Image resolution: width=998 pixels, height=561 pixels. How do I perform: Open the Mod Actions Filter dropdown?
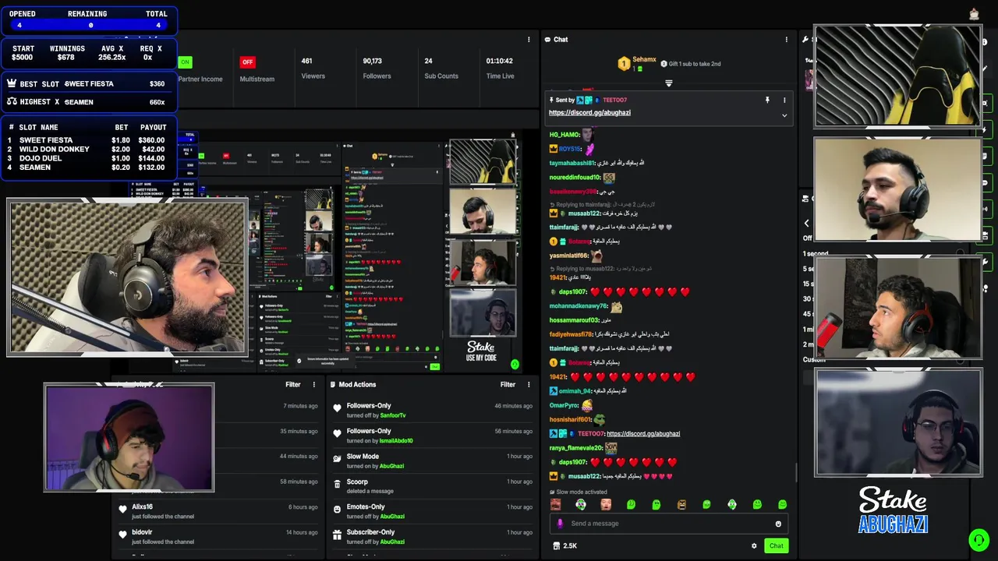[x=508, y=385]
